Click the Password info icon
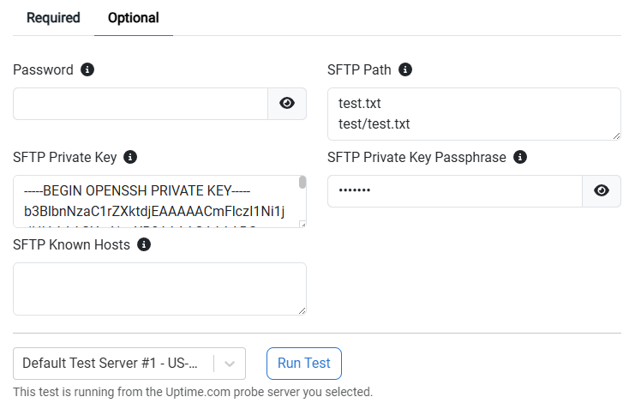This screenshot has width=635, height=409. [x=87, y=69]
